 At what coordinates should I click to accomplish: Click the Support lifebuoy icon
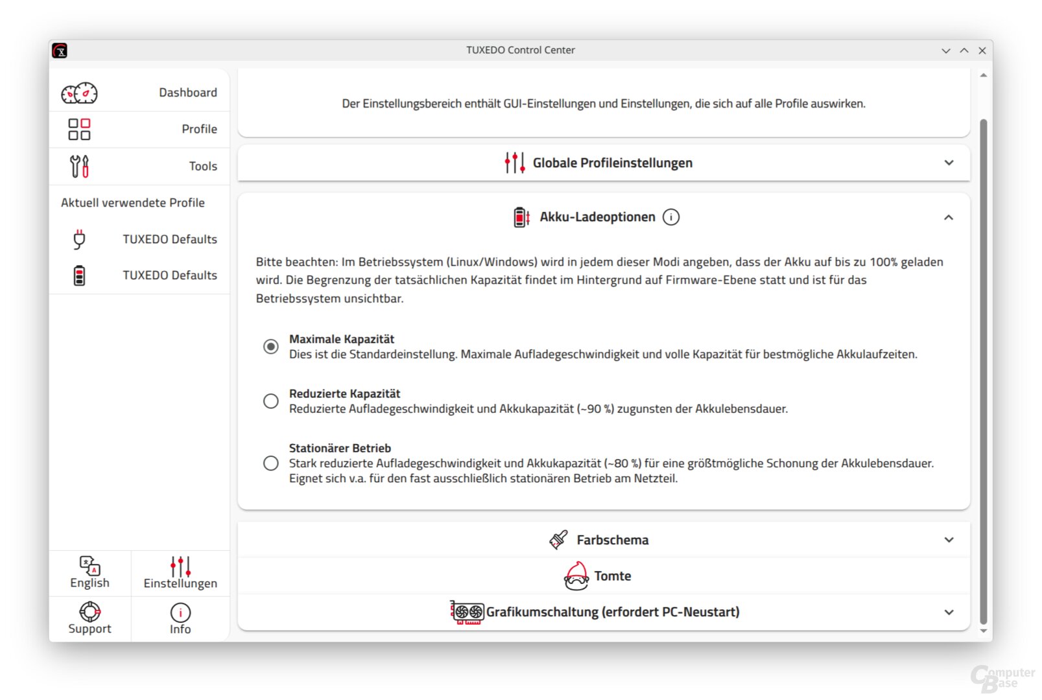89,611
